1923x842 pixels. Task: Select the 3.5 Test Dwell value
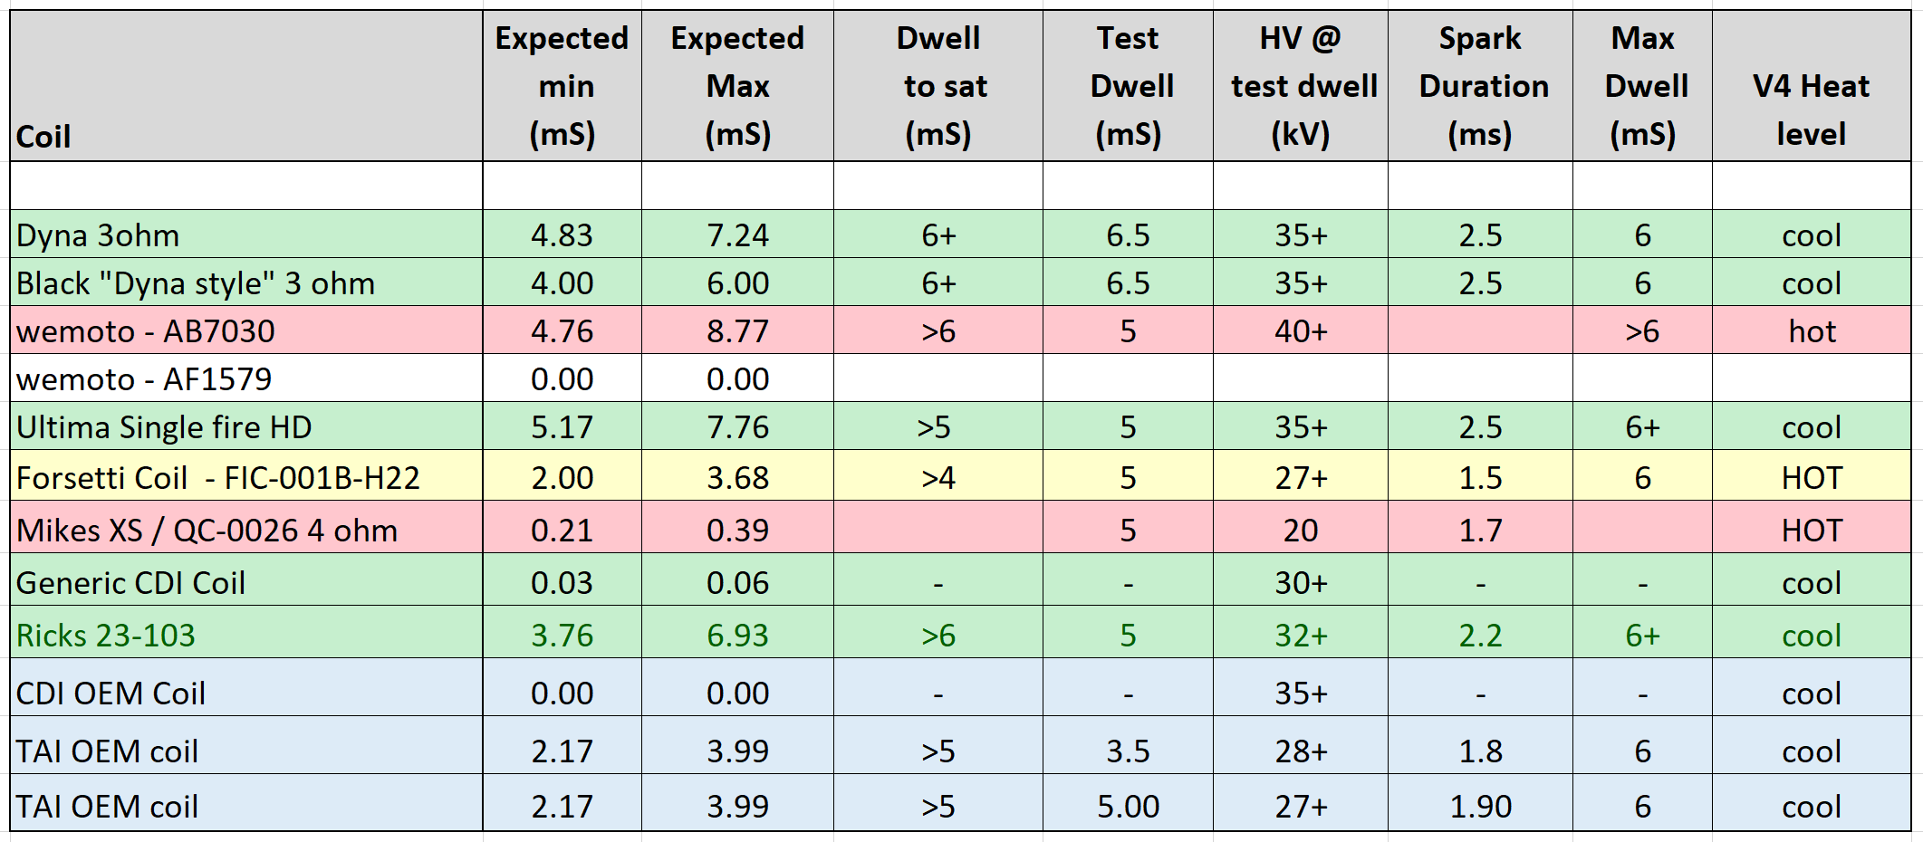(x=1128, y=751)
